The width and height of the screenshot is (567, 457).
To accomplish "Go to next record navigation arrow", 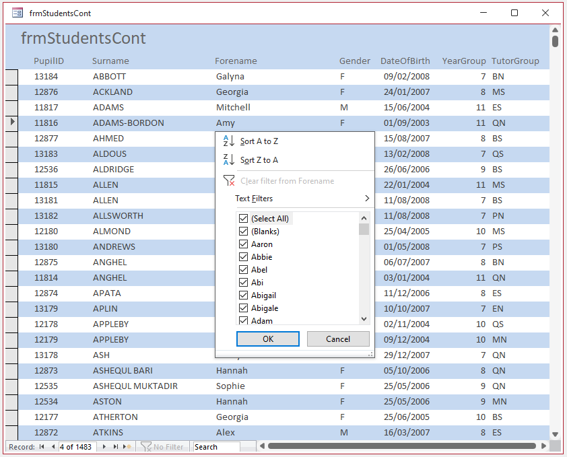I will 104,447.
